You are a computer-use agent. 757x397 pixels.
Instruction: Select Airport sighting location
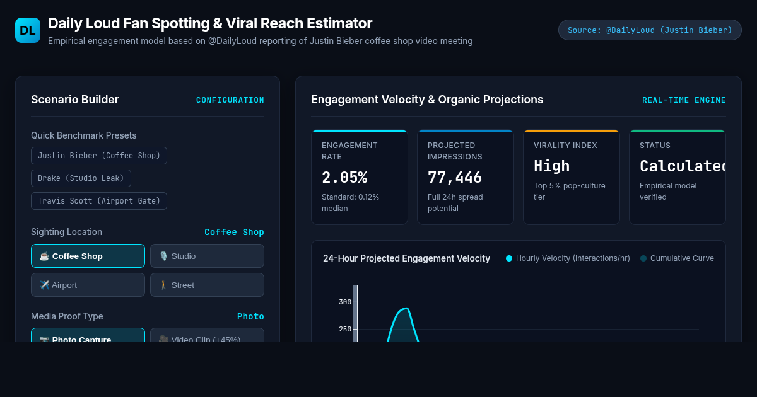[88, 285]
